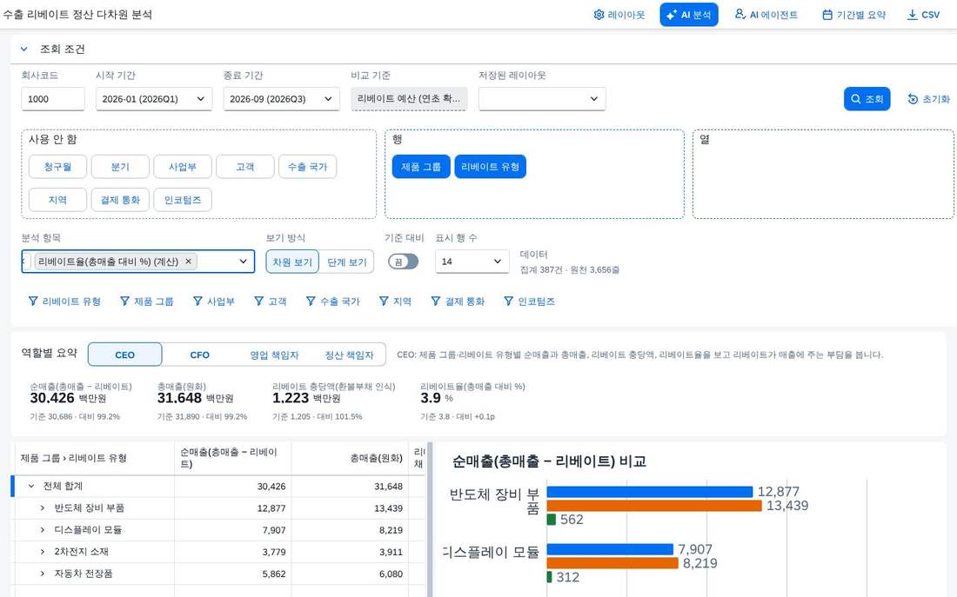Click the 순매출(총매출 − 리베이트) column header

tap(232, 458)
